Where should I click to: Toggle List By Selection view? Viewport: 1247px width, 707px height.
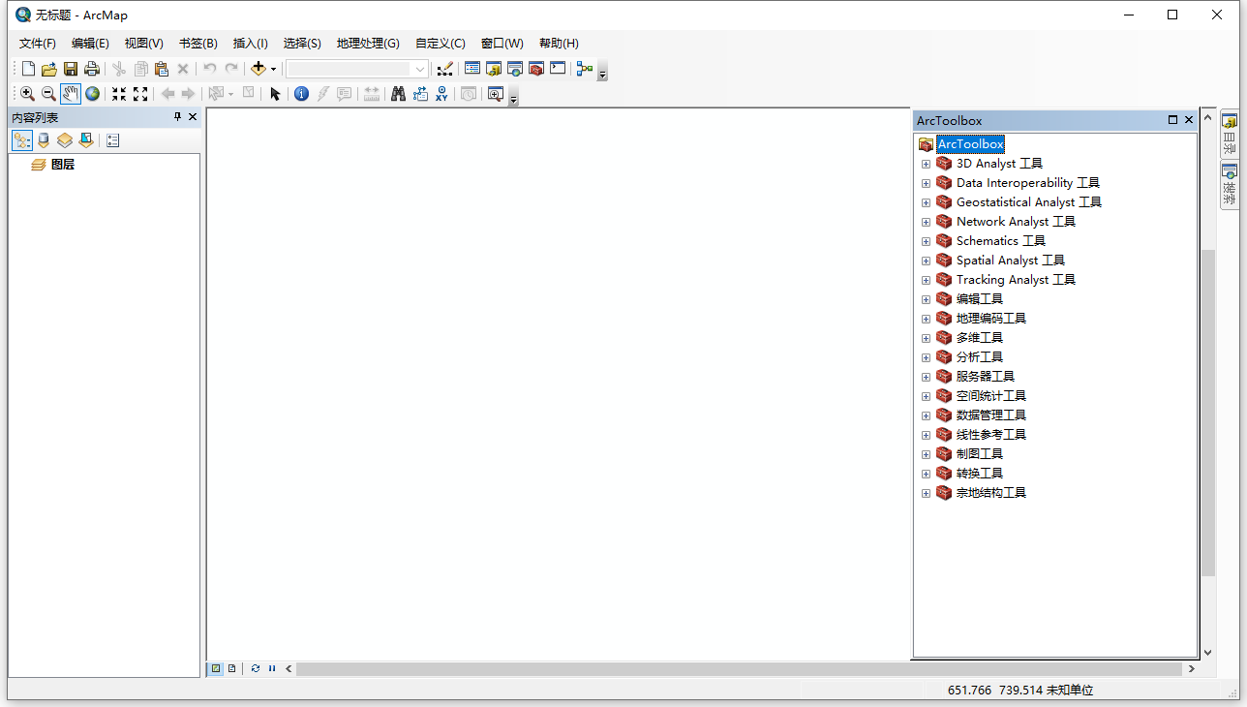coord(86,140)
